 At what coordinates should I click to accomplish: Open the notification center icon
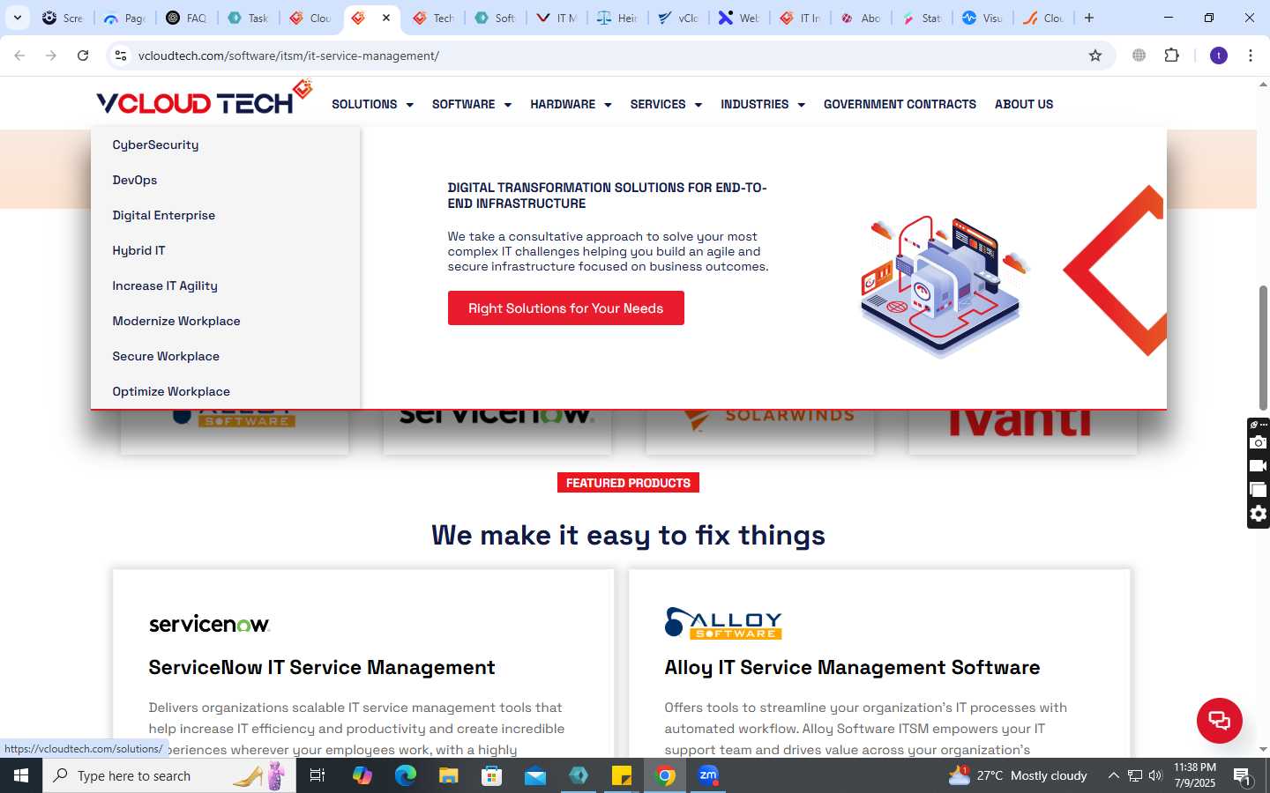tap(1242, 776)
